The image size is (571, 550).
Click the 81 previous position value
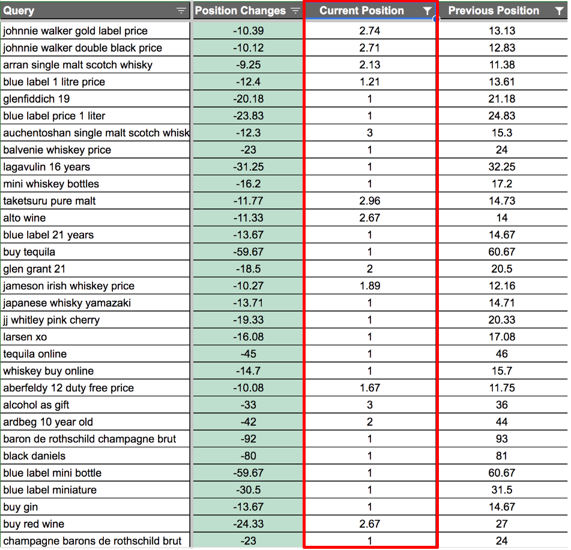pyautogui.click(x=502, y=456)
